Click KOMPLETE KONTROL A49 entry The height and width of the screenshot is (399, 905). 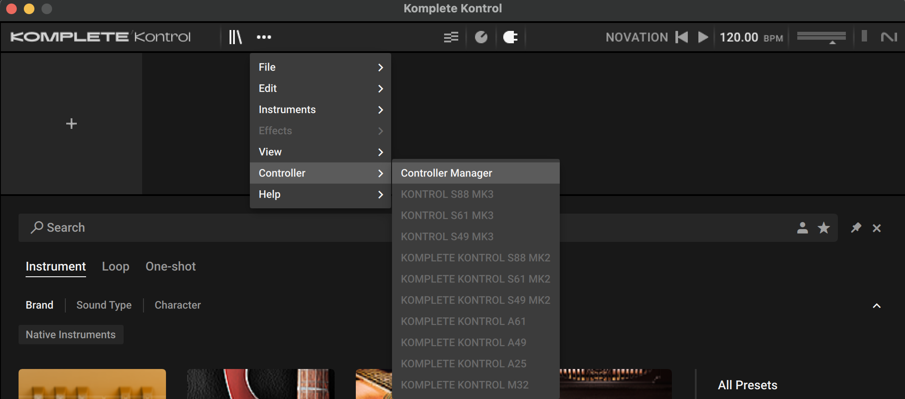[x=476, y=343]
